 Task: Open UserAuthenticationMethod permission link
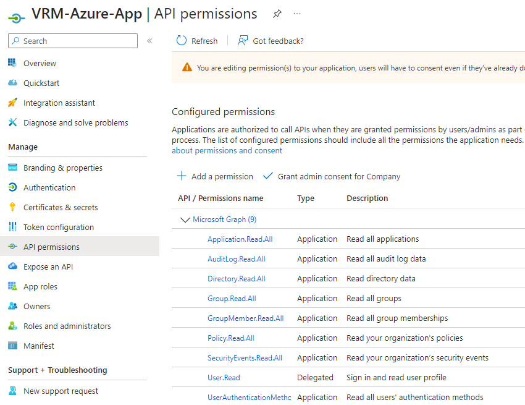pos(249,398)
